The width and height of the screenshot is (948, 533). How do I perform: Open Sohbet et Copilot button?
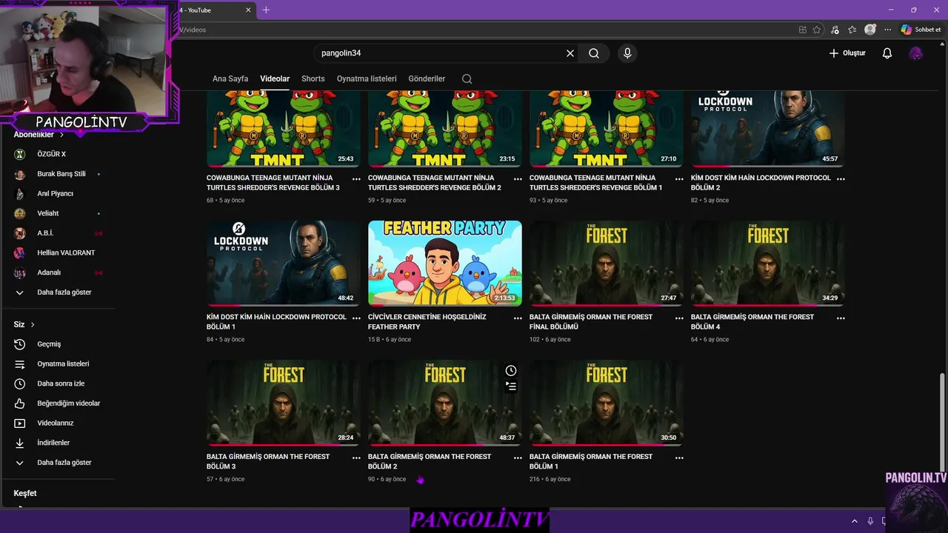click(x=922, y=30)
